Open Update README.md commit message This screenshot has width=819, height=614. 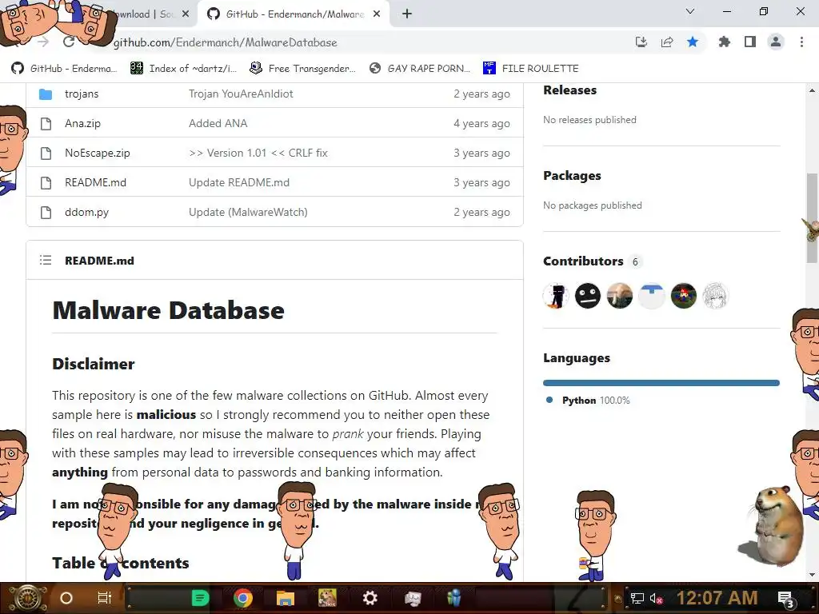pos(238,183)
